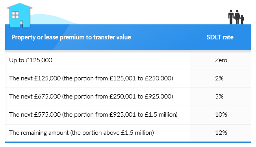The width and height of the screenshot is (256, 147).
Task: Select the 'SDLT rate' column header
Action: 220,37
